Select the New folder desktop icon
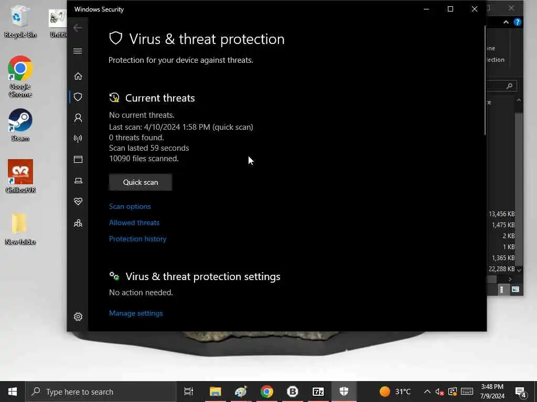The height and width of the screenshot is (402, 537). coord(20,229)
